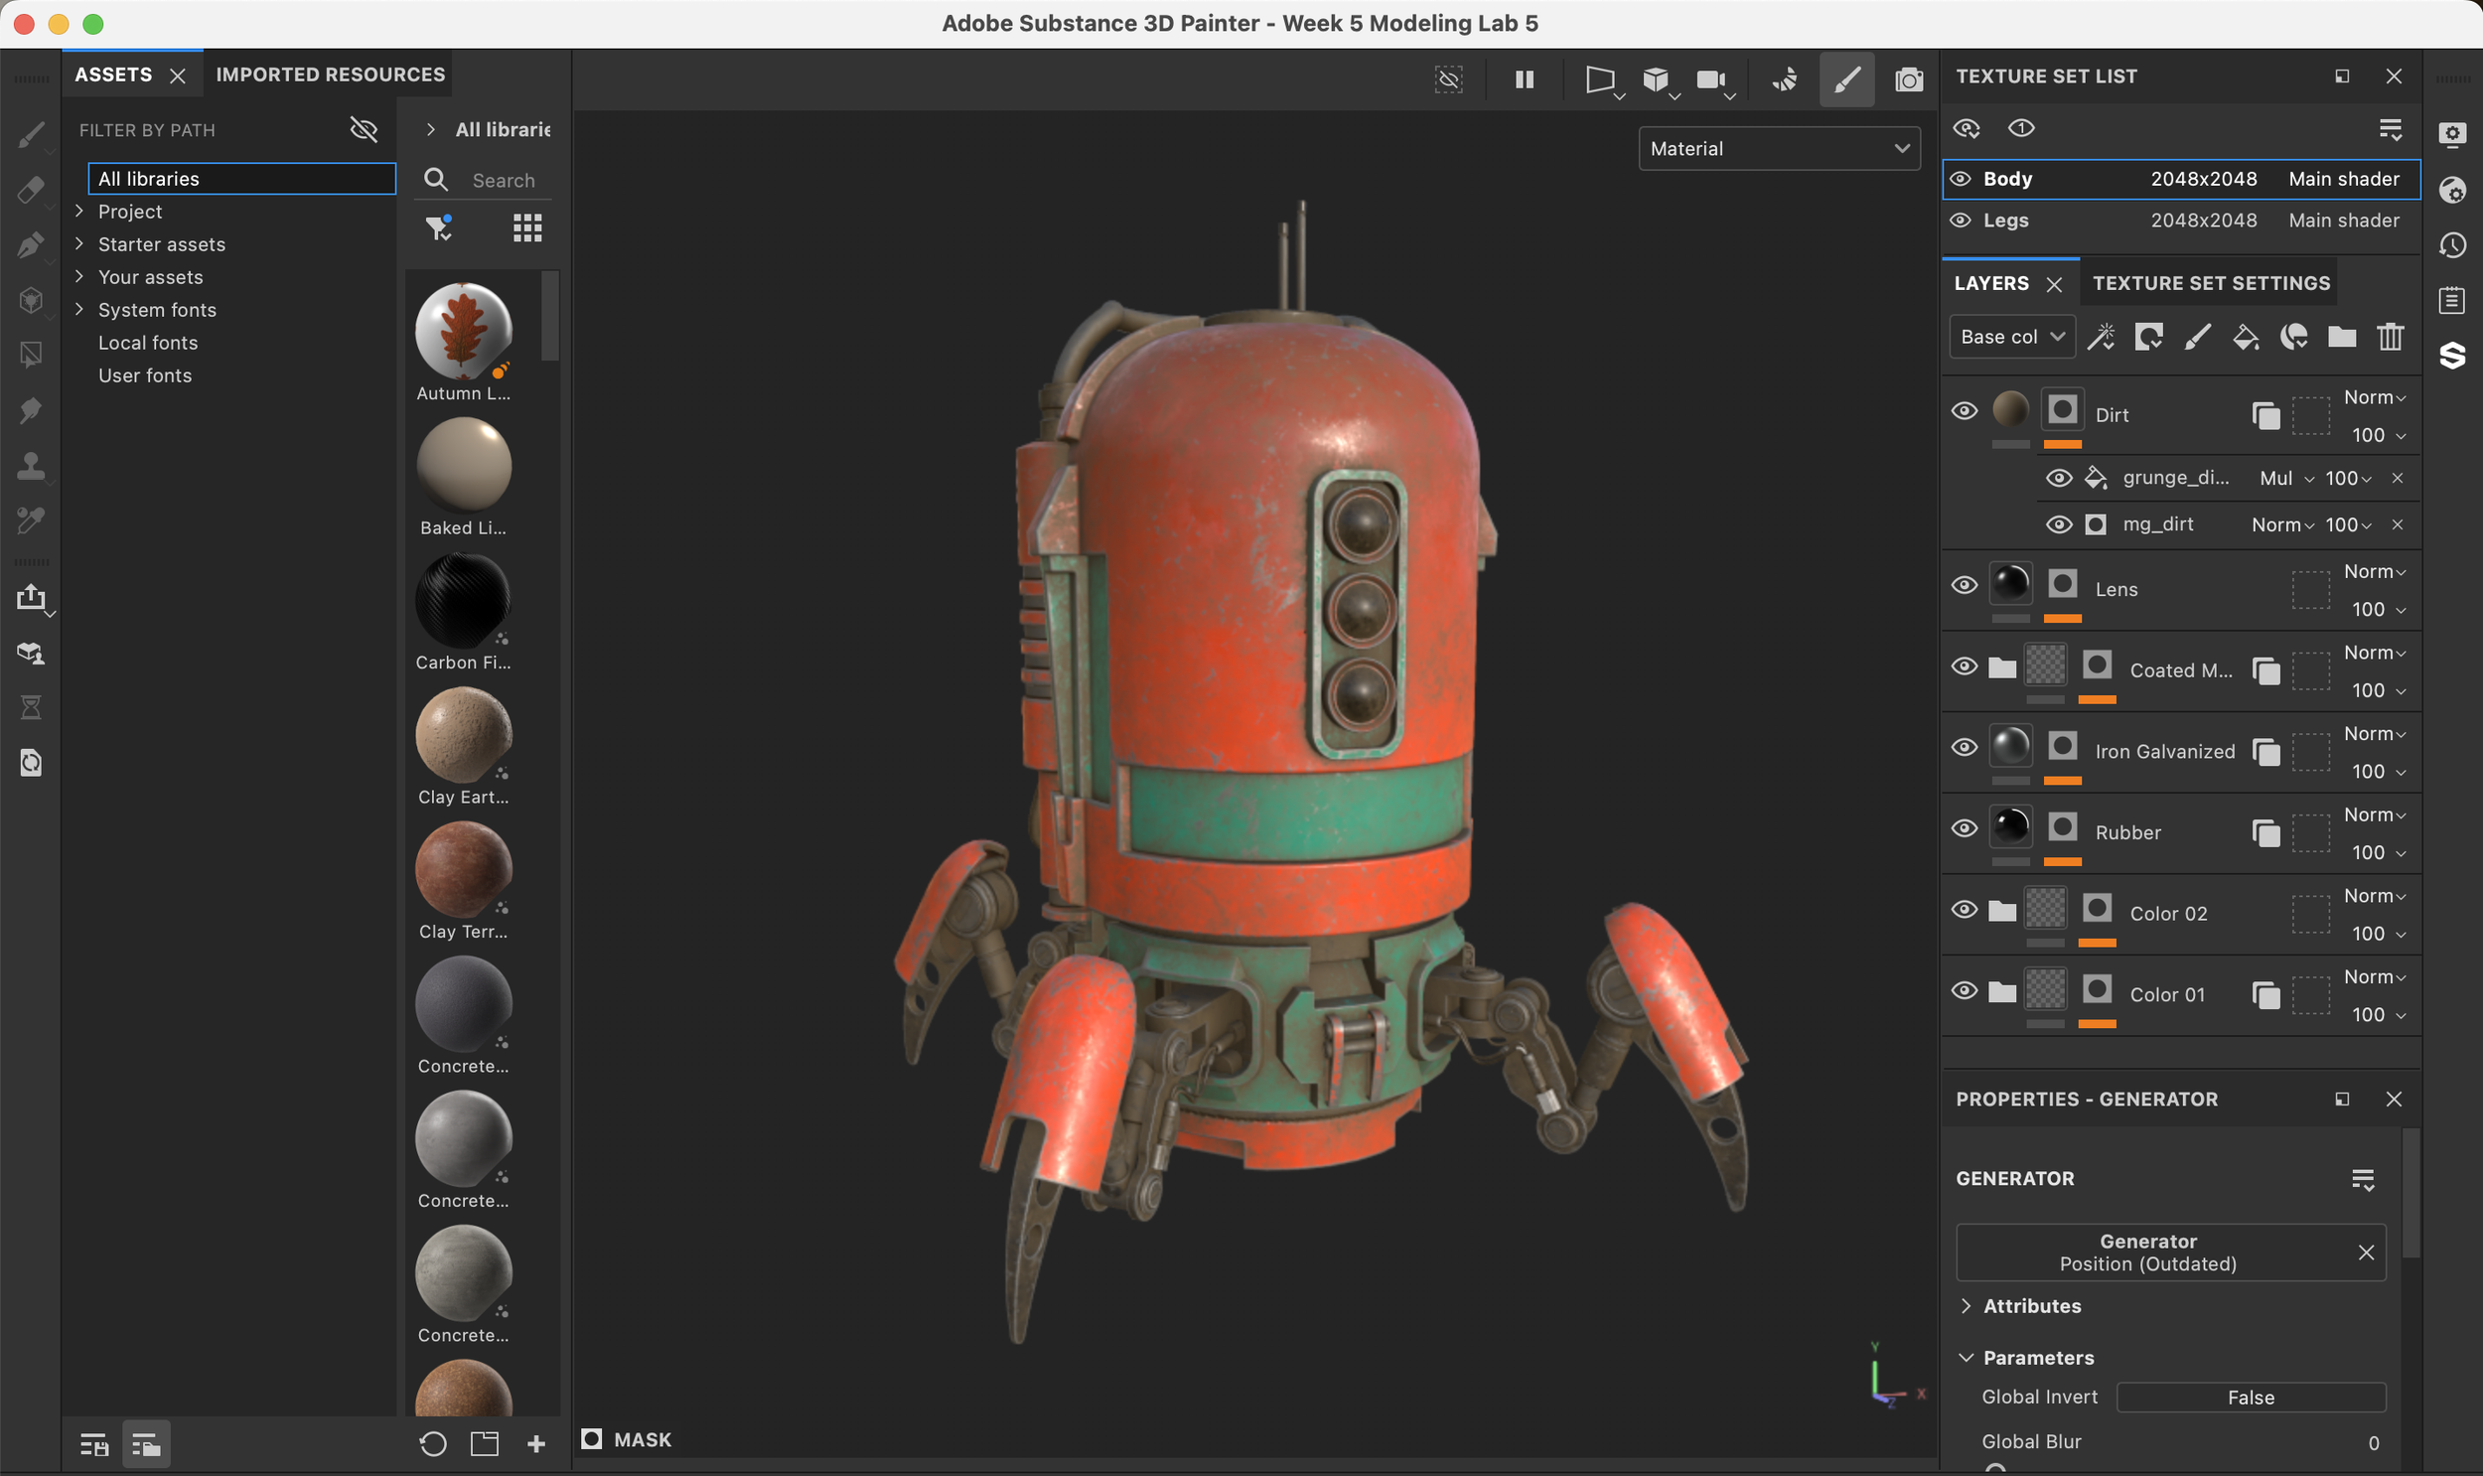Add a smart material using the magic wand icon
The image size is (2483, 1476).
click(2100, 336)
